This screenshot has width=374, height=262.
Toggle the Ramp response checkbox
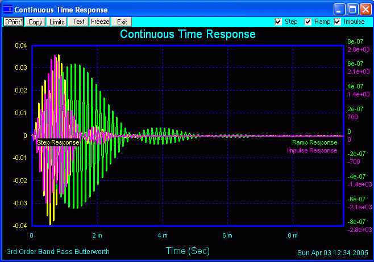308,22
